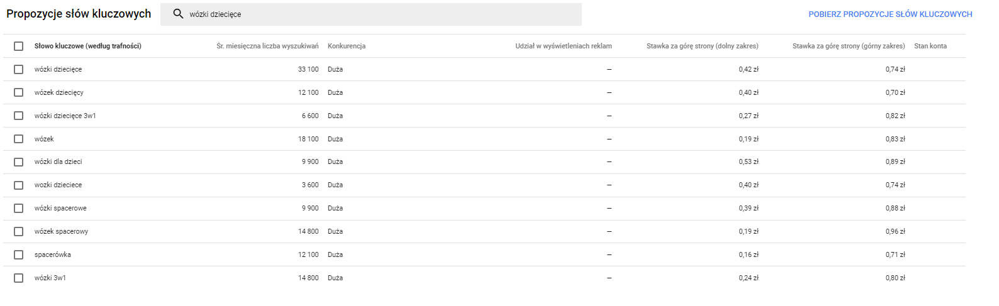Select checkbox for wózki 3w1
This screenshot has width=999, height=306.
click(x=19, y=278)
